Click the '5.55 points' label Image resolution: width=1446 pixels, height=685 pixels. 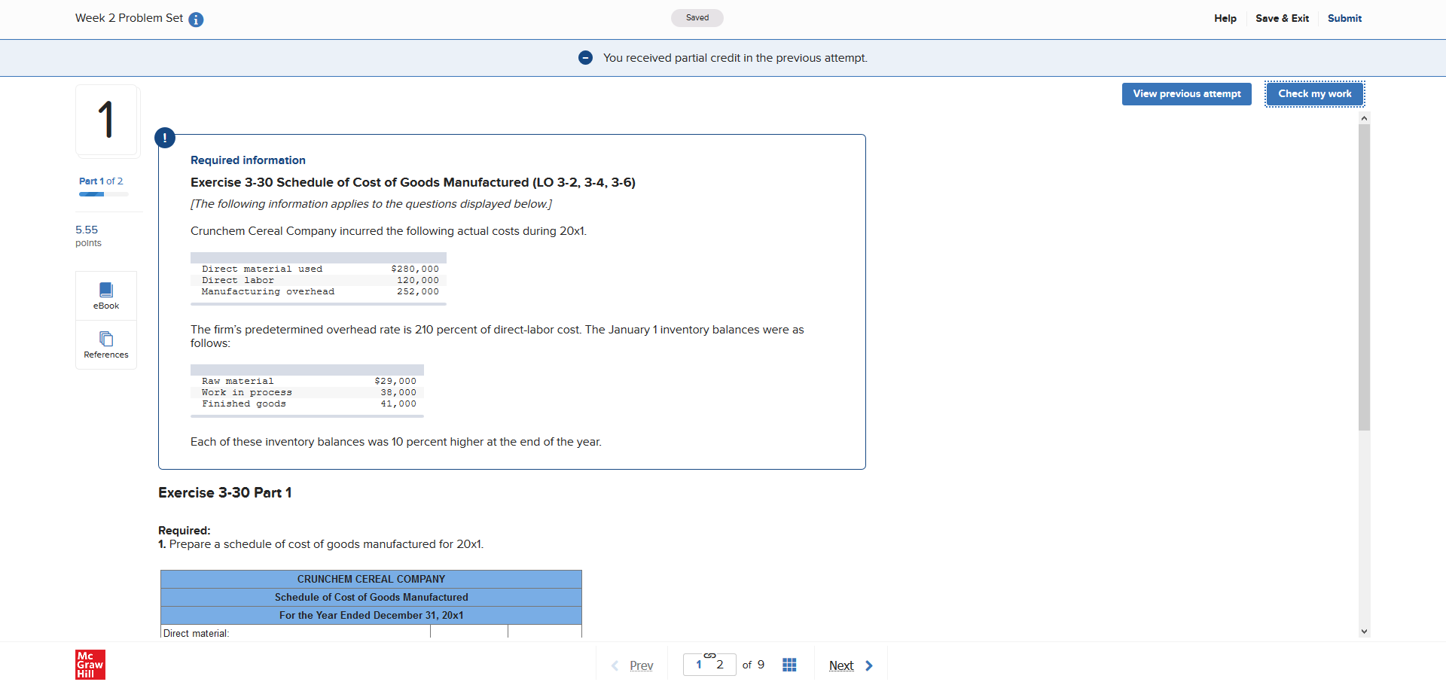(x=88, y=236)
